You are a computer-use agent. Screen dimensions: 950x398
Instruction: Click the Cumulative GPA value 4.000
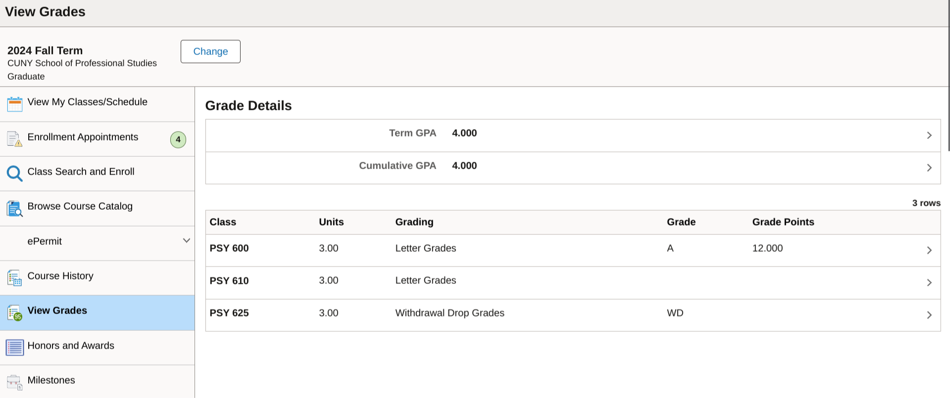(x=464, y=166)
